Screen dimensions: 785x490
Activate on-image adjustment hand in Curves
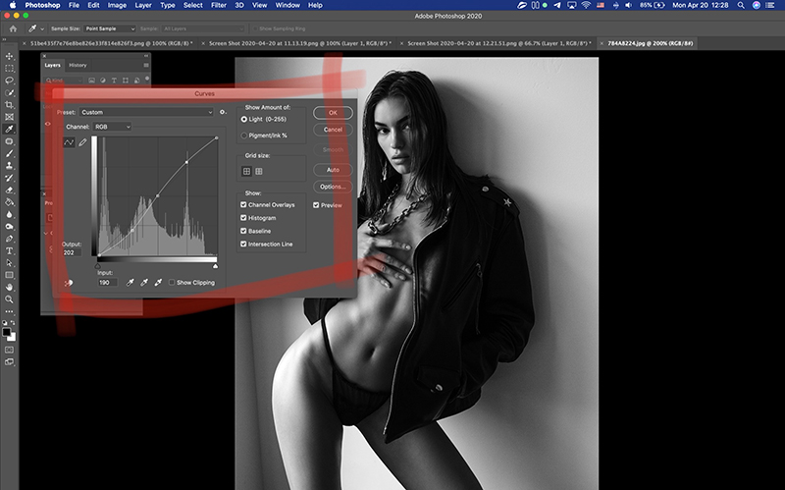tap(69, 283)
